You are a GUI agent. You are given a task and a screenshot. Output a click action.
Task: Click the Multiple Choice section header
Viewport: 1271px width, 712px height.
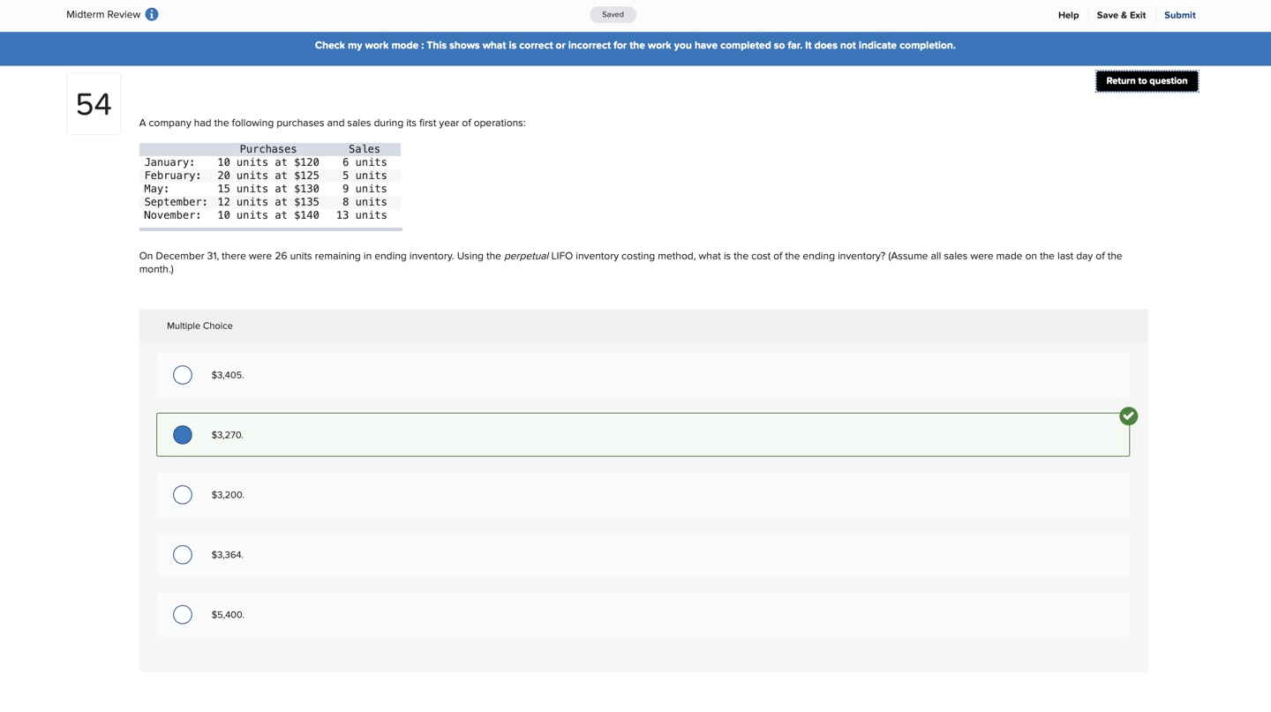(x=199, y=326)
